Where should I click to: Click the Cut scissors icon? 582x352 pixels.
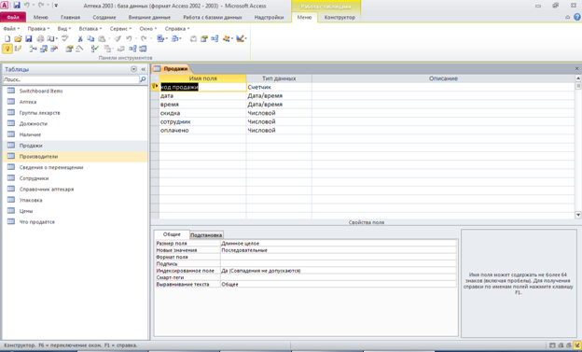[80, 38]
